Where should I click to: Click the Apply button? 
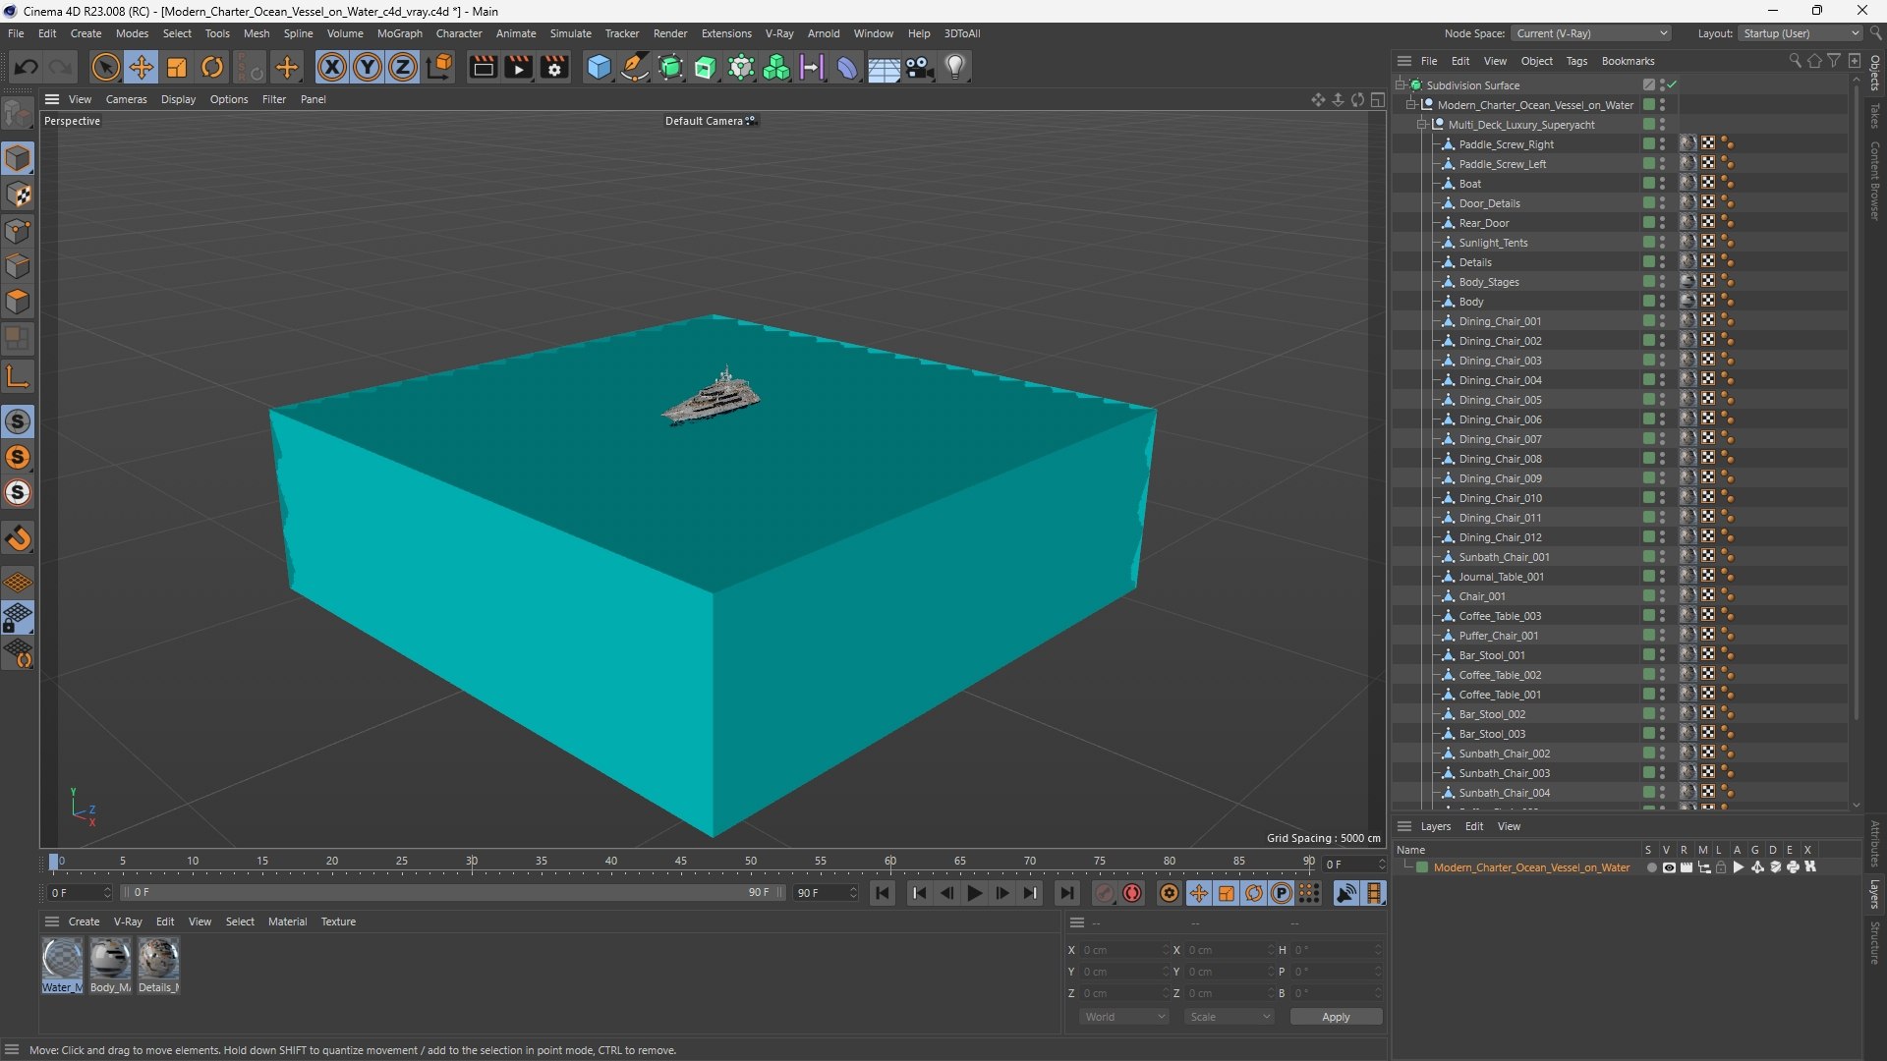(x=1335, y=1017)
